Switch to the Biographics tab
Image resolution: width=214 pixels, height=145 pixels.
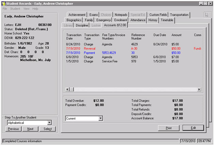74,20
